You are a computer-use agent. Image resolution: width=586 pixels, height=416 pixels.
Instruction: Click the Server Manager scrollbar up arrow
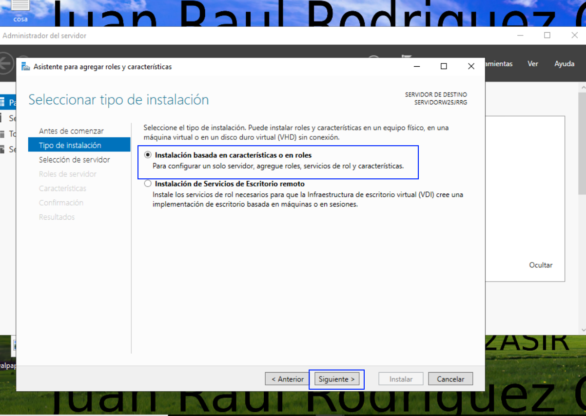(582, 86)
